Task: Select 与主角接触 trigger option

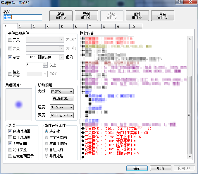Action: pos(47,137)
